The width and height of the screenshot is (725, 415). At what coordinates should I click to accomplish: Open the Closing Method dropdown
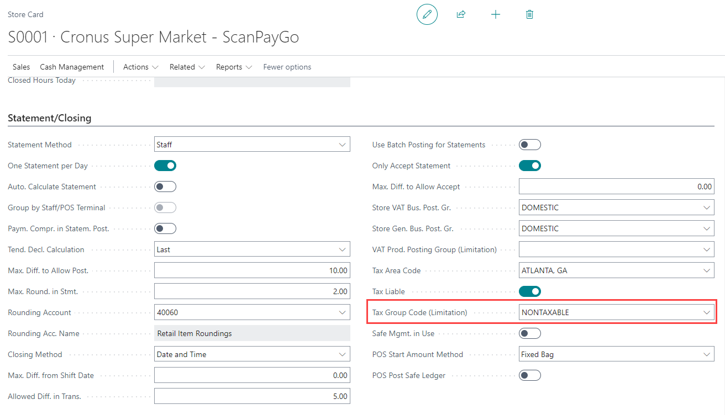(x=342, y=354)
